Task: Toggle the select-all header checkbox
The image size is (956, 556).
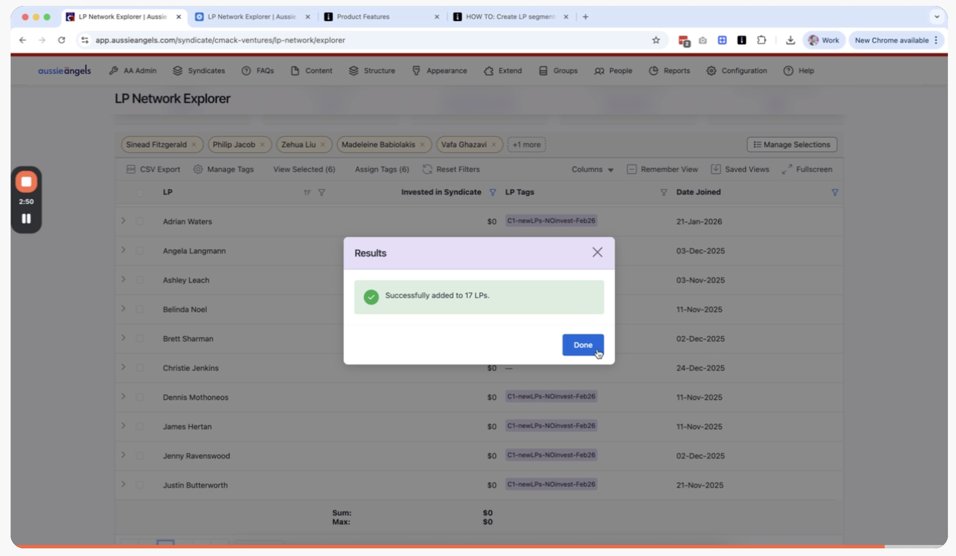Action: tap(140, 192)
